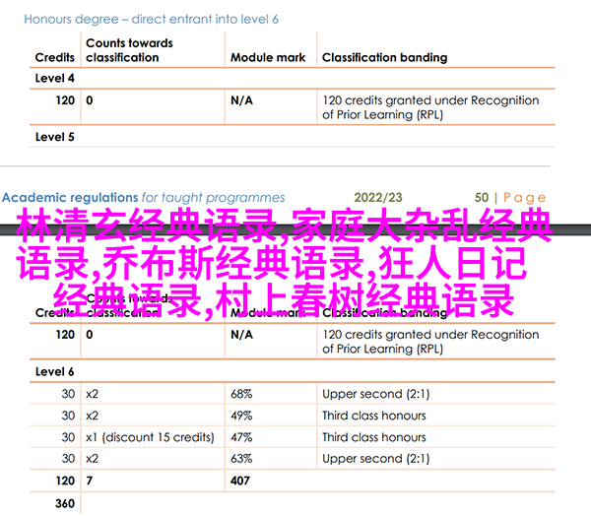
Task: Click the 'Counts towards classification' header in the upper table
Action: coord(129,50)
